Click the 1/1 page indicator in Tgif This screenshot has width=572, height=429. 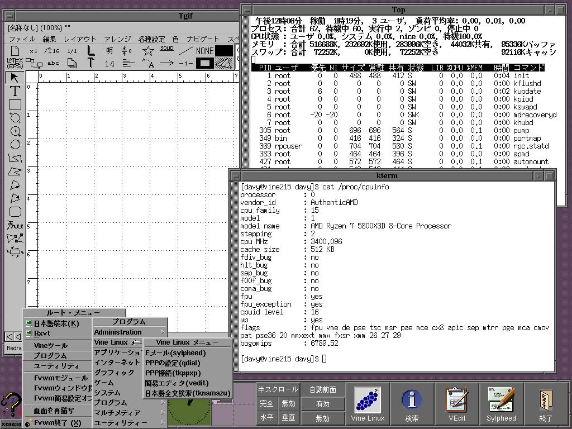point(72,51)
